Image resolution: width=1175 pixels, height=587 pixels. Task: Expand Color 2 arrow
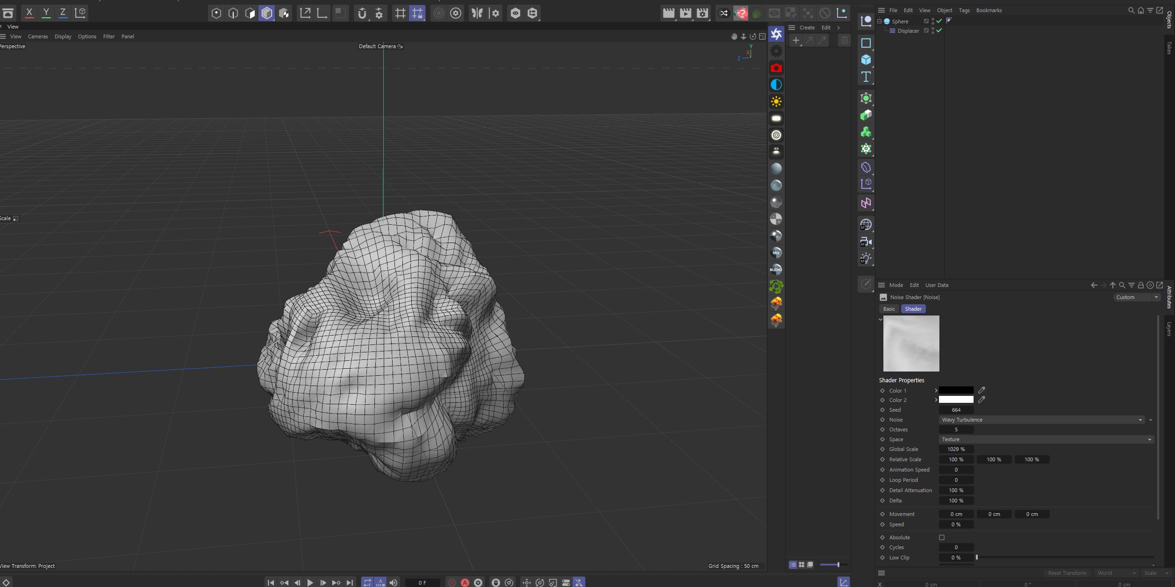pyautogui.click(x=936, y=400)
